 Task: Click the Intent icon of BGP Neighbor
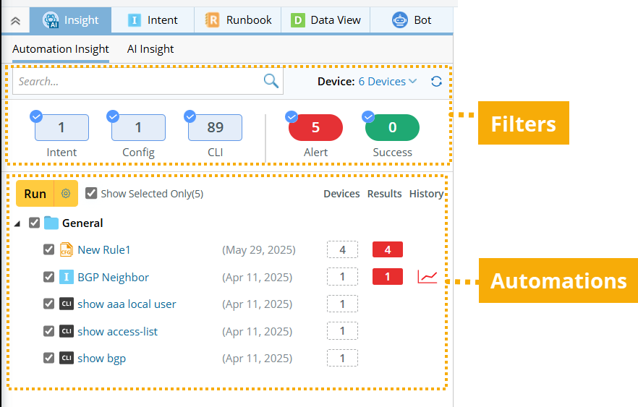67,277
